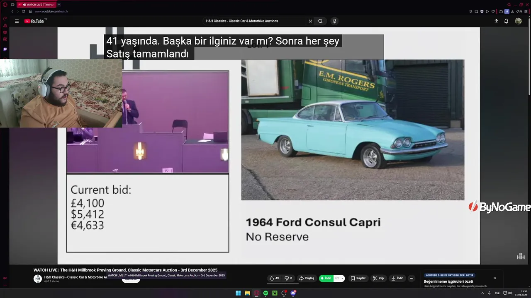Open the YouTube hamburger guide menu
The image size is (531, 298).
pyautogui.click(x=17, y=21)
